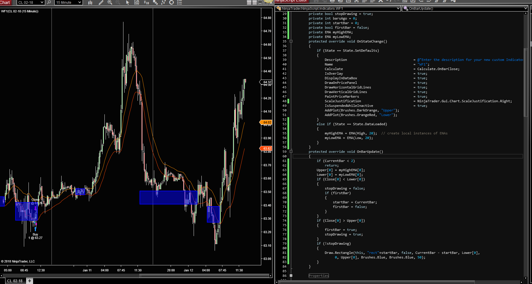Click the collapsed Properties region box
Screen dimensions: 532x284
coord(319,276)
